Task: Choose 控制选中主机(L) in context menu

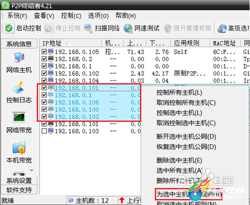Action: pyautogui.click(x=179, y=113)
